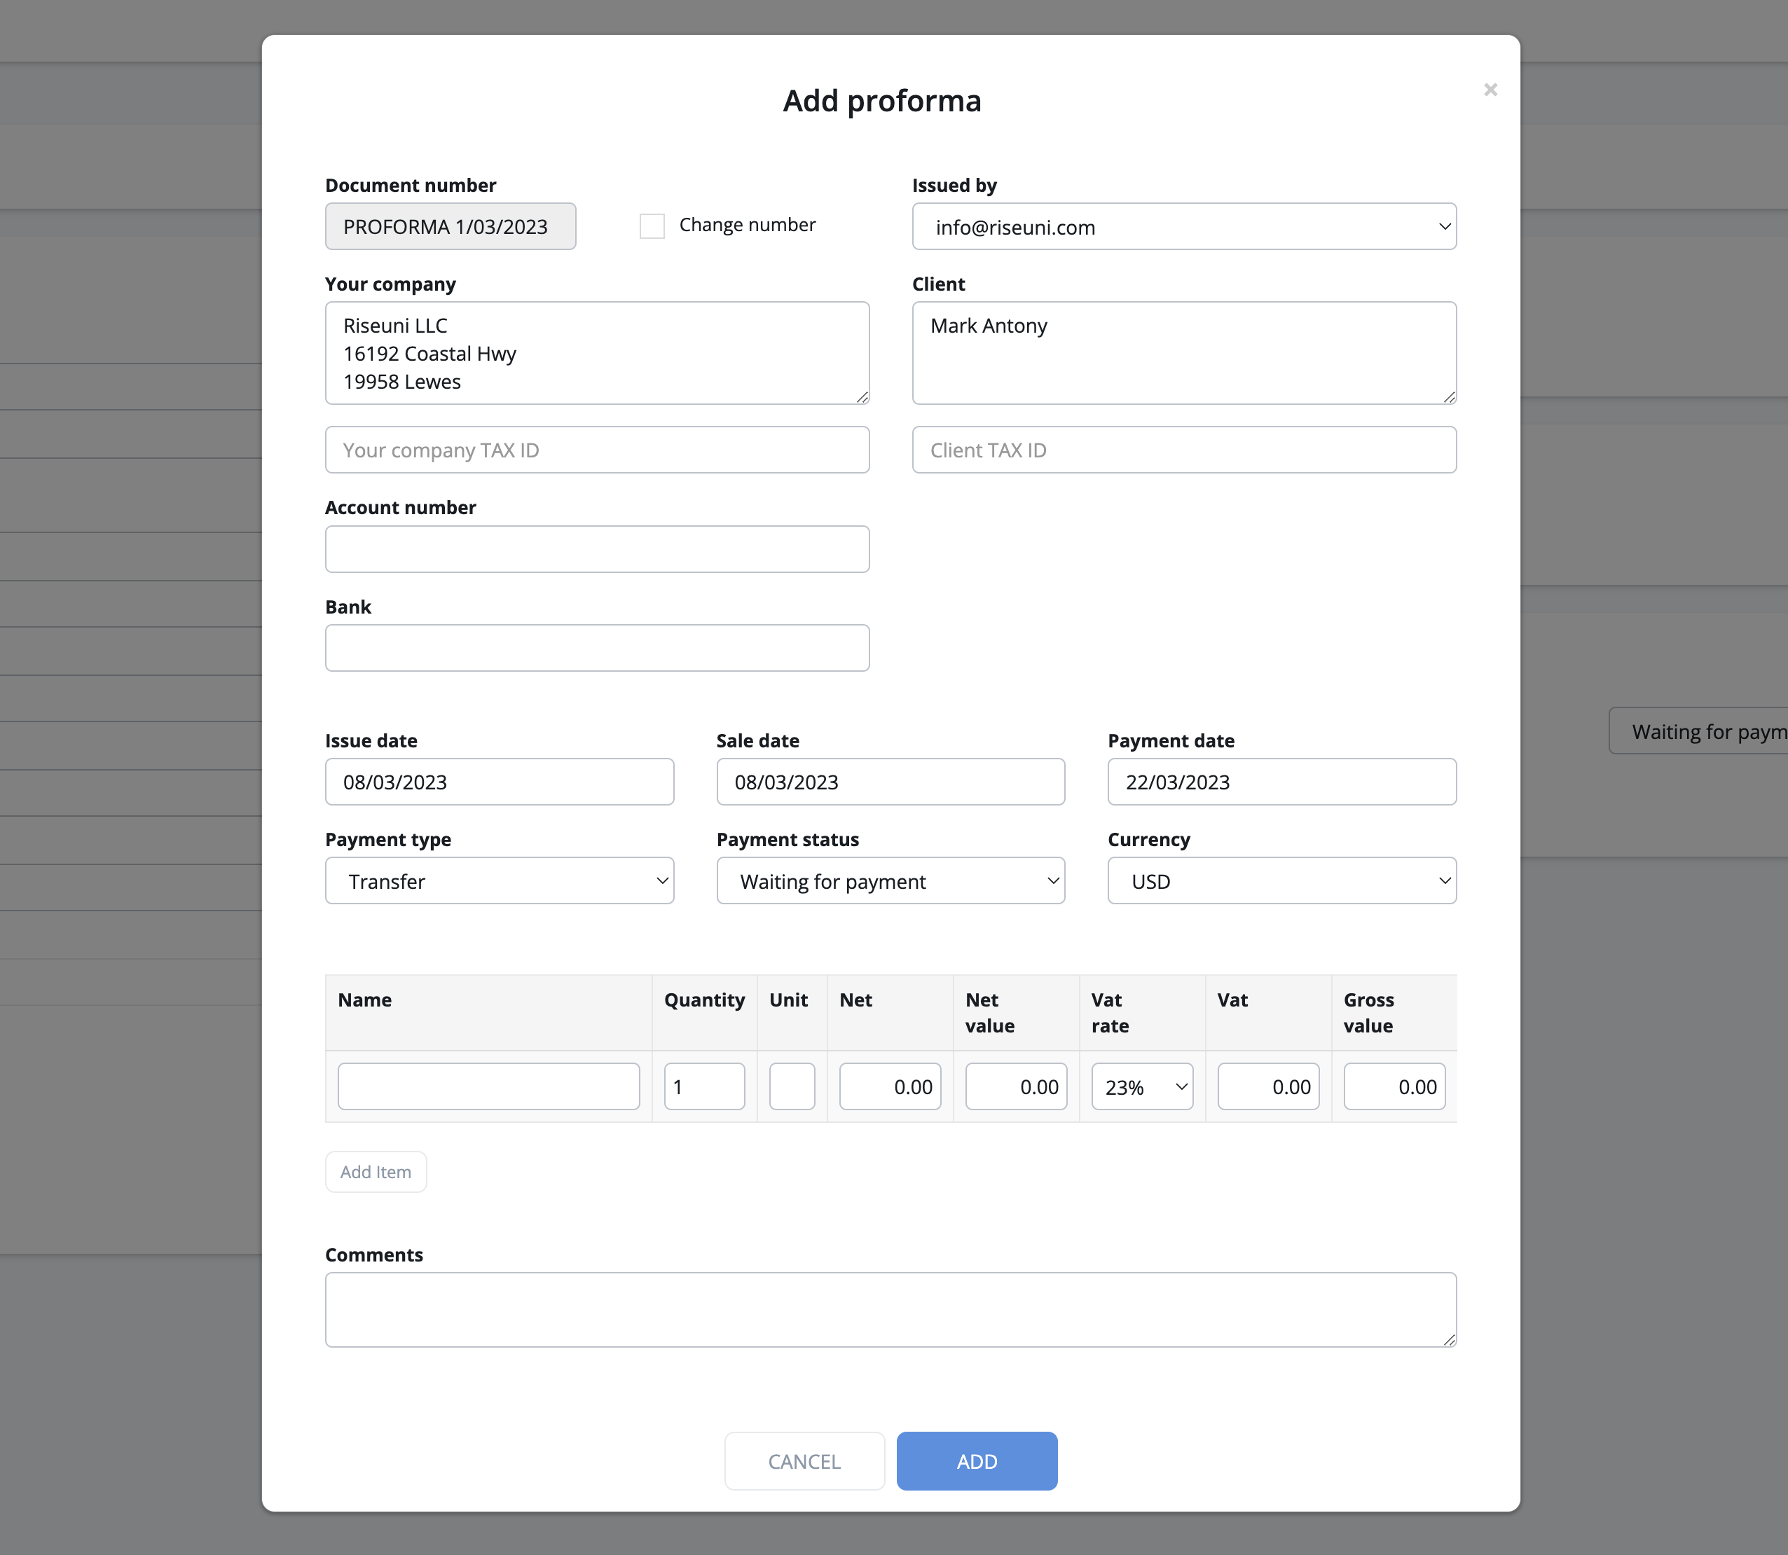Select the Quantity field
The height and width of the screenshot is (1555, 1788).
click(x=704, y=1086)
